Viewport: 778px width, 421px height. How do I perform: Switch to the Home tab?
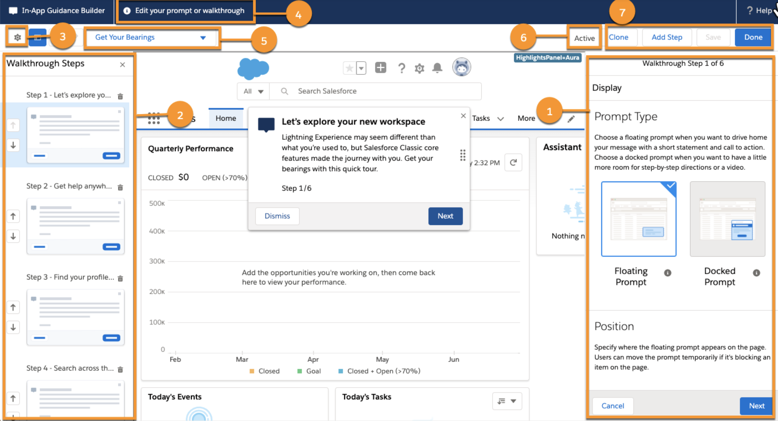pos(226,118)
